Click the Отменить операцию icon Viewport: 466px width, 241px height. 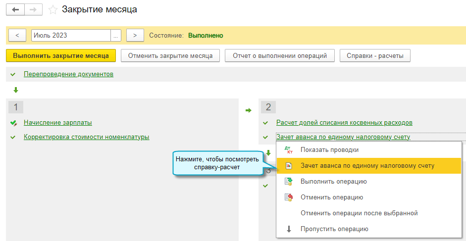coord(289,197)
